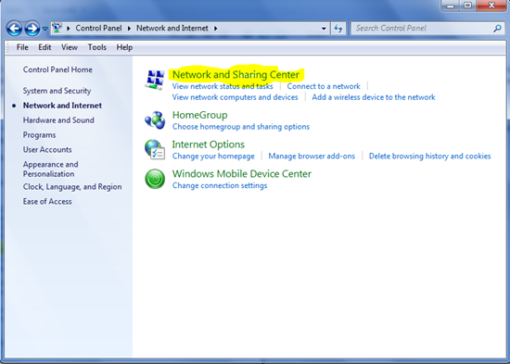Open System and Security category
Image resolution: width=510 pixels, height=364 pixels.
57,91
